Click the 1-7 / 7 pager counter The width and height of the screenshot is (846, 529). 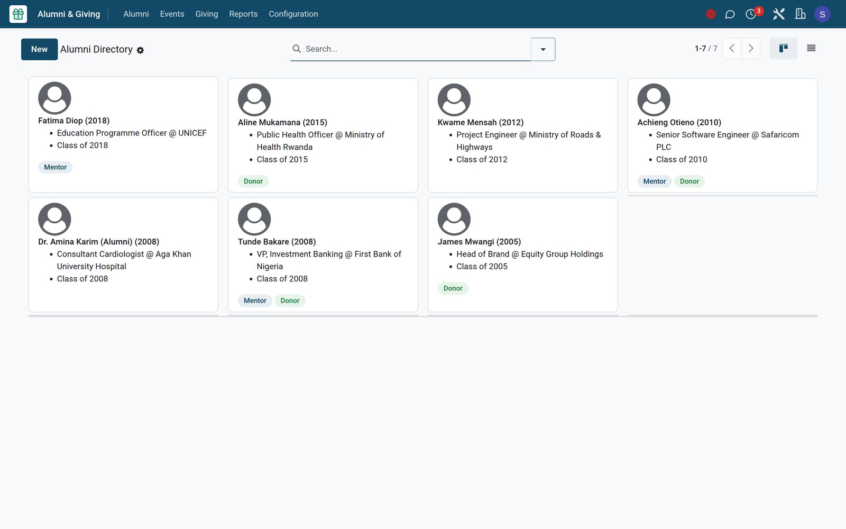[x=706, y=49]
